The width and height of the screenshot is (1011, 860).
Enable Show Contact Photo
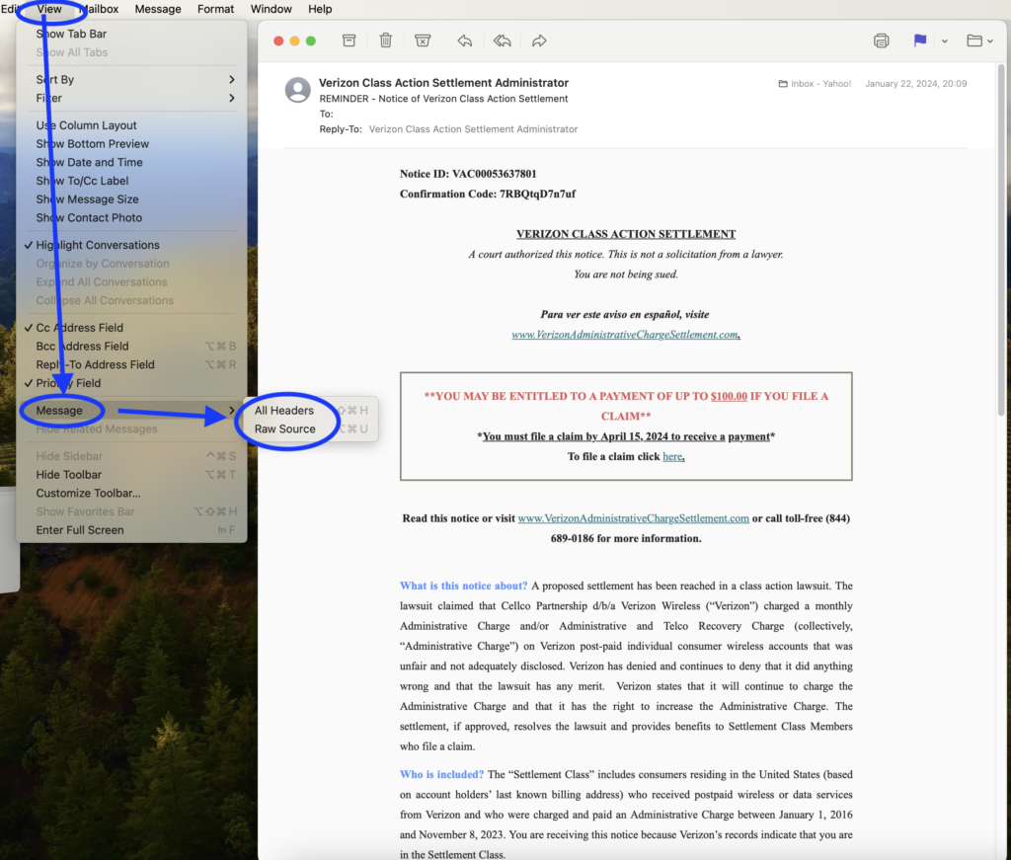[x=131, y=218]
